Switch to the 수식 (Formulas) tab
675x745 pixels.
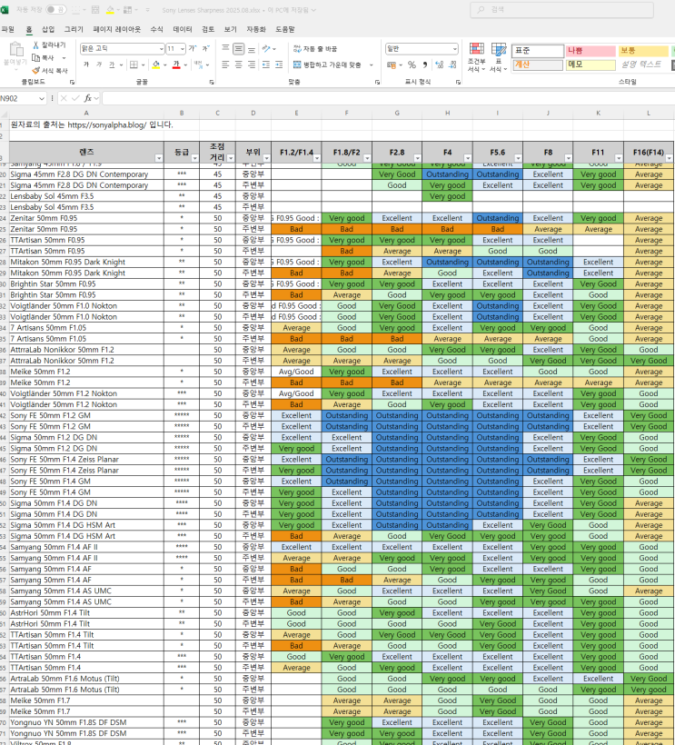click(157, 29)
